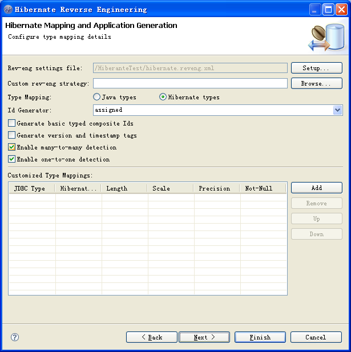Click the Browse... button

(x=317, y=83)
